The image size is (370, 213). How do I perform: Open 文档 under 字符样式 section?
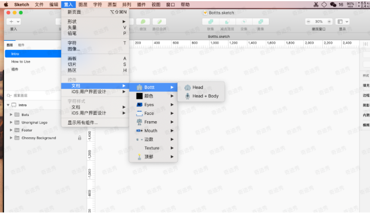pyautogui.click(x=95, y=107)
